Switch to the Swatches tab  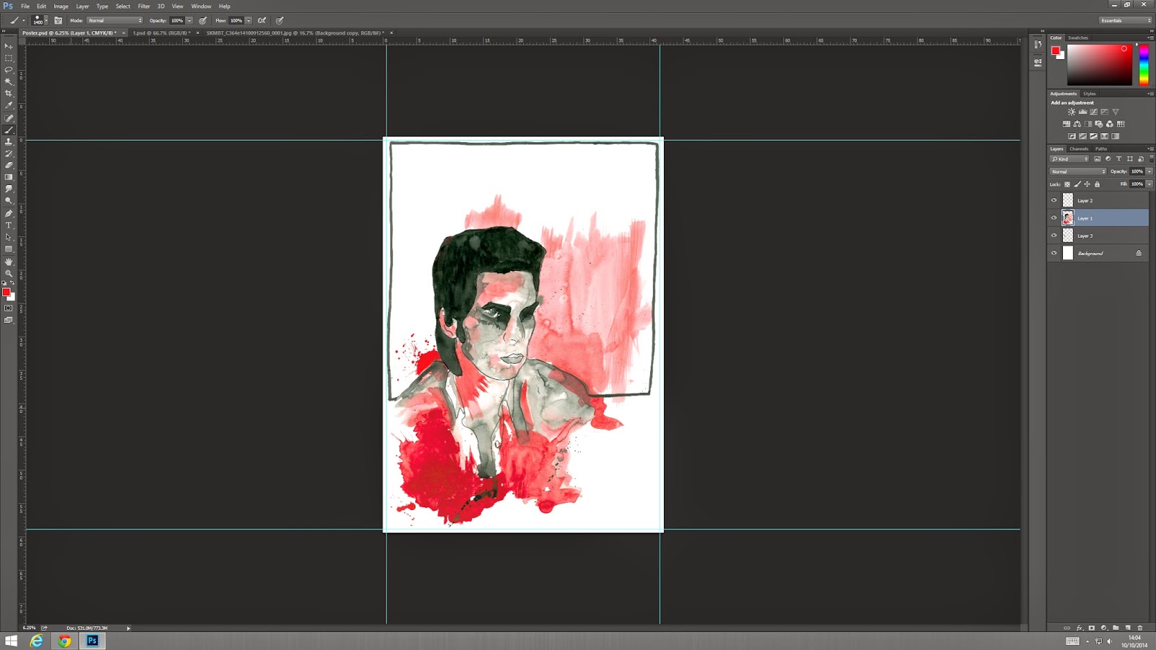pos(1078,38)
